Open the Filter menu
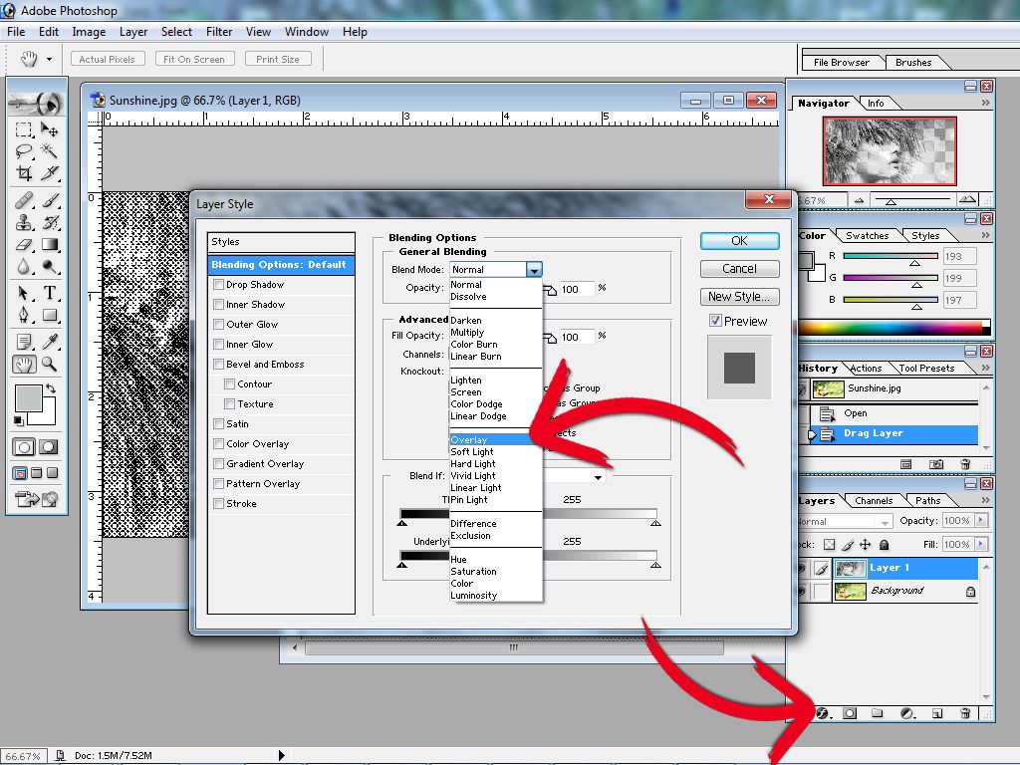The width and height of the screenshot is (1020, 765). coord(219,32)
